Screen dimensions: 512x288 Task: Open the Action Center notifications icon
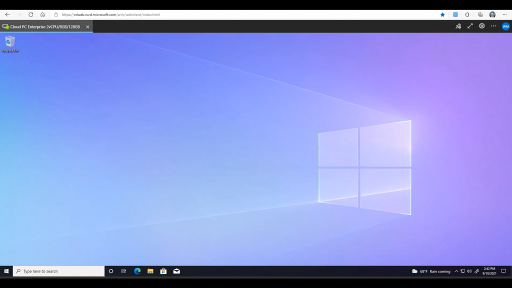click(x=503, y=271)
